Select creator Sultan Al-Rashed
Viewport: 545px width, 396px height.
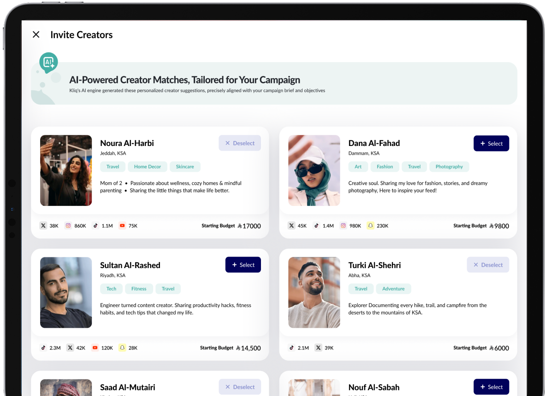(x=243, y=265)
